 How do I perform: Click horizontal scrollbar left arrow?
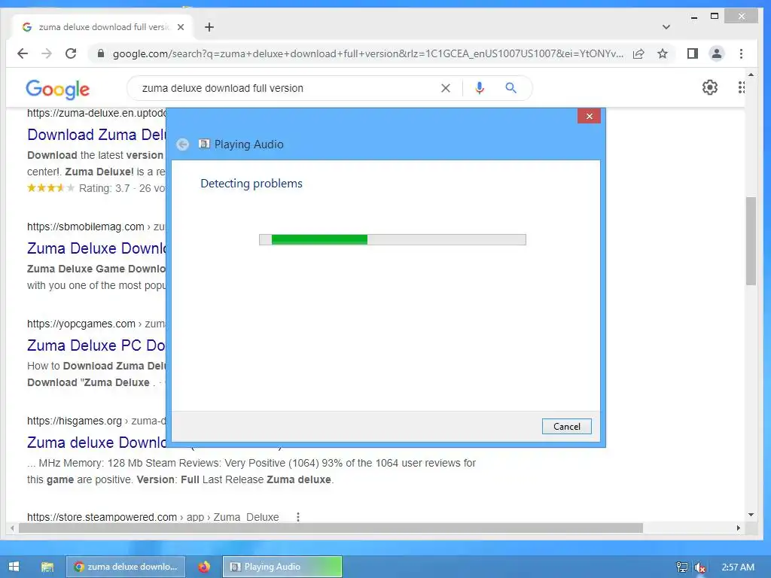click(13, 528)
